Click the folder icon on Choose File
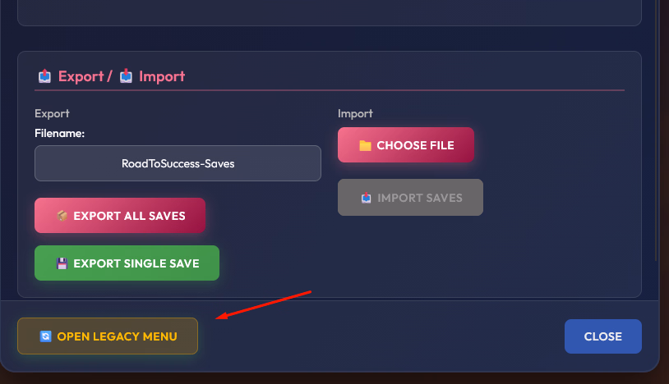 [365, 145]
